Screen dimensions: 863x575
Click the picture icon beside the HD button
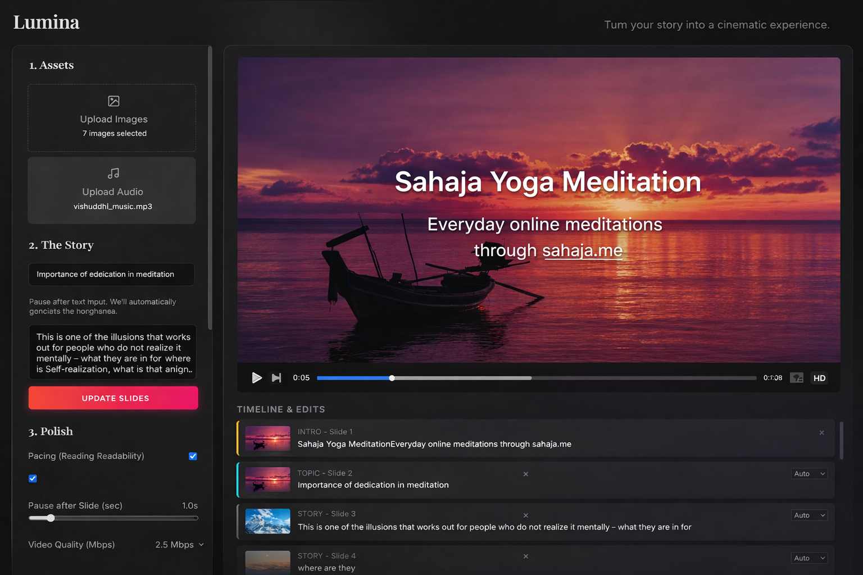pyautogui.click(x=797, y=378)
